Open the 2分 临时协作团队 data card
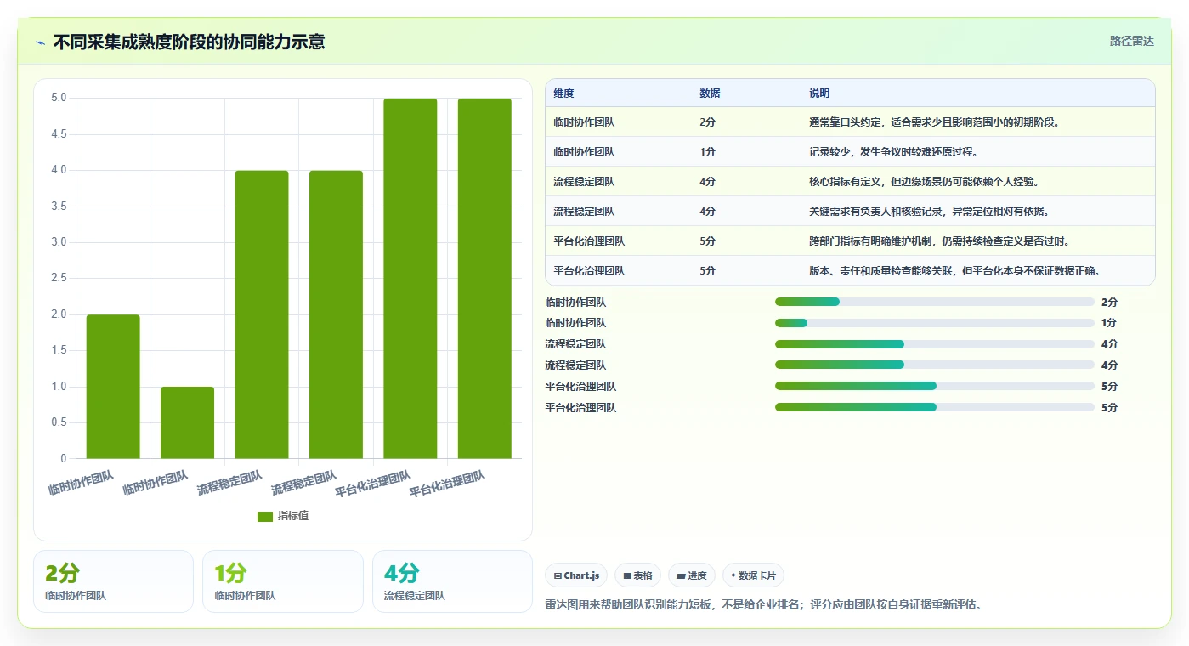This screenshot has width=1189, height=646. [113, 581]
